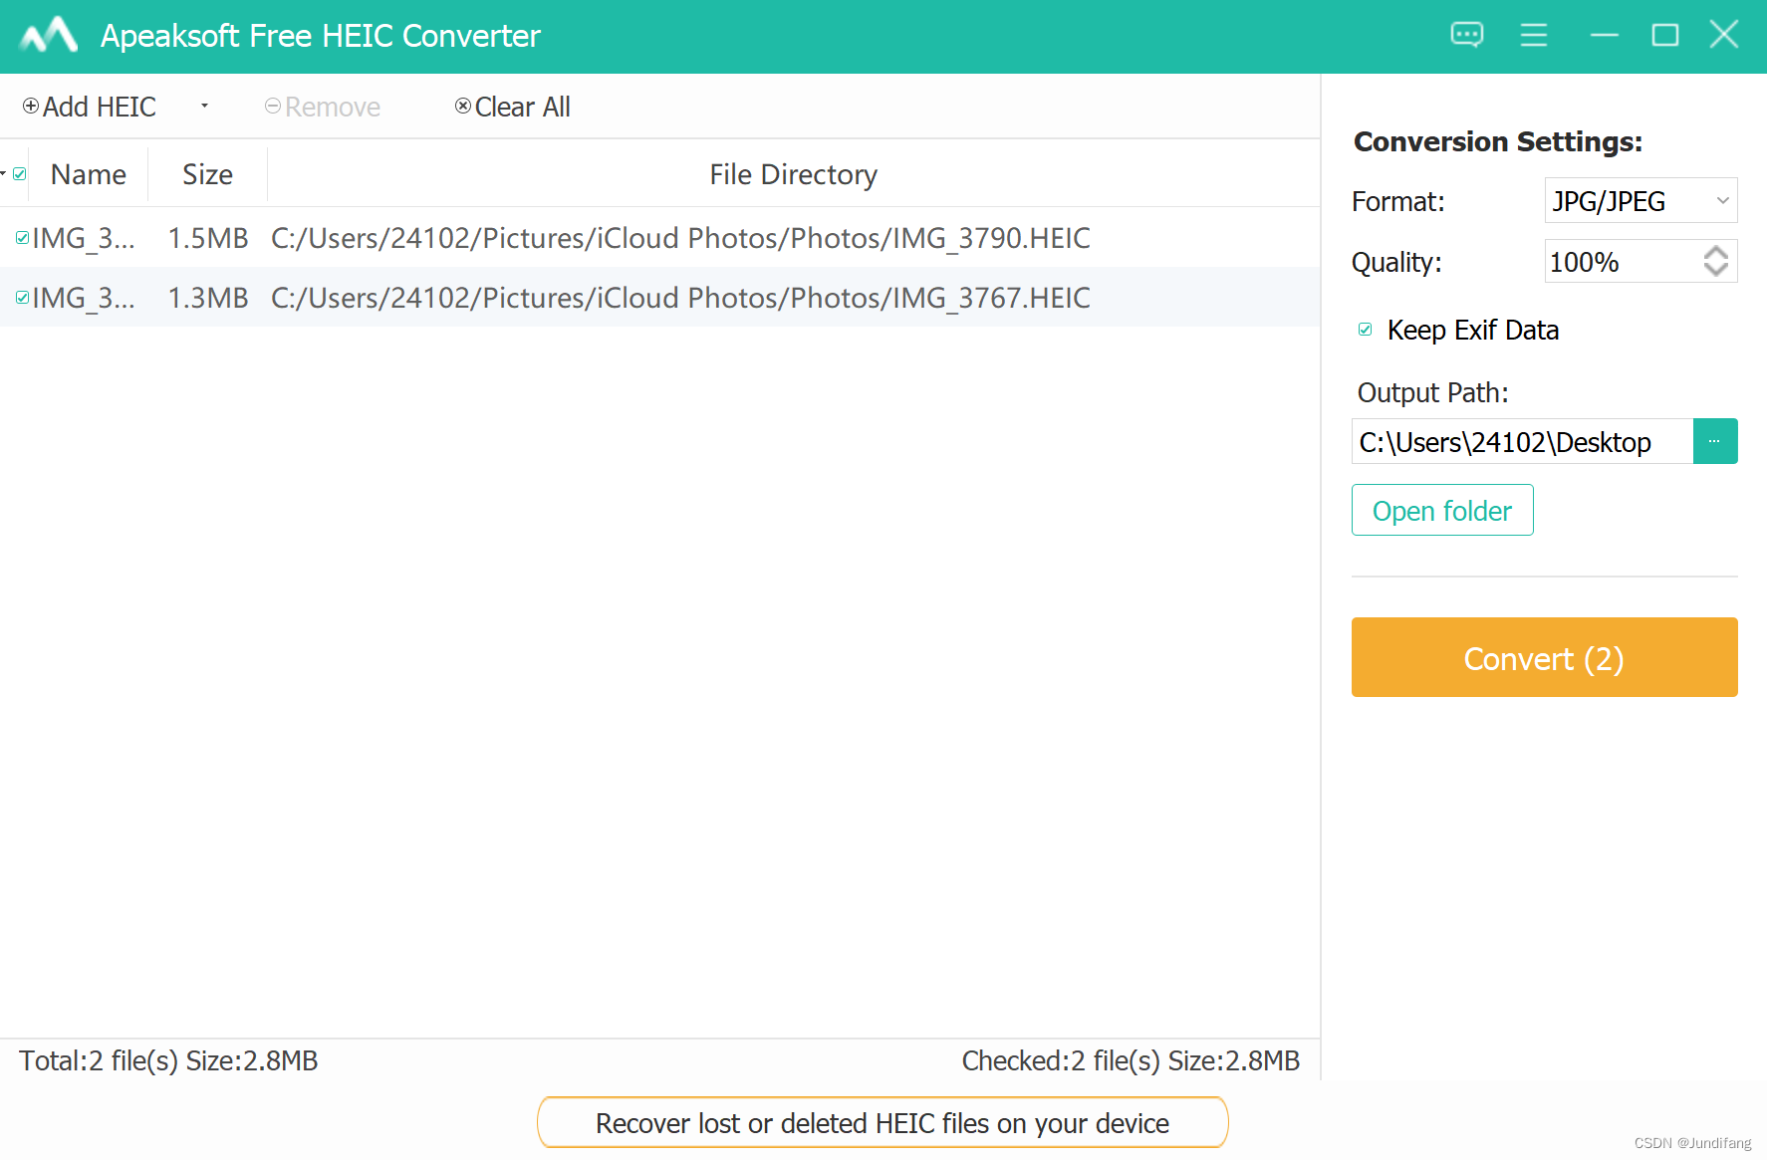1767x1160 pixels.
Task: Open the Format JPG/JPEG dropdown
Action: click(1641, 201)
